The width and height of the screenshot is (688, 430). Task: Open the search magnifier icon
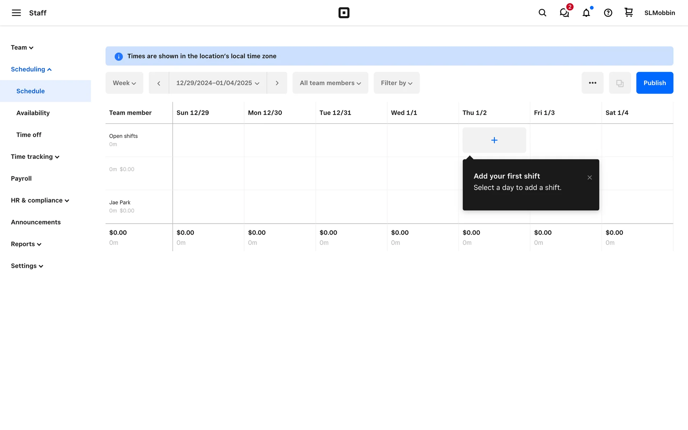pos(542,13)
